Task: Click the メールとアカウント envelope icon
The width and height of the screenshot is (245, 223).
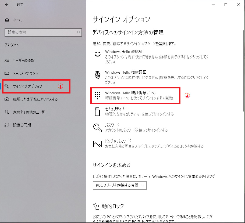Action: click(x=7, y=73)
